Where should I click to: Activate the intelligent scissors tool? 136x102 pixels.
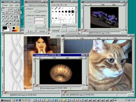(3, 13)
